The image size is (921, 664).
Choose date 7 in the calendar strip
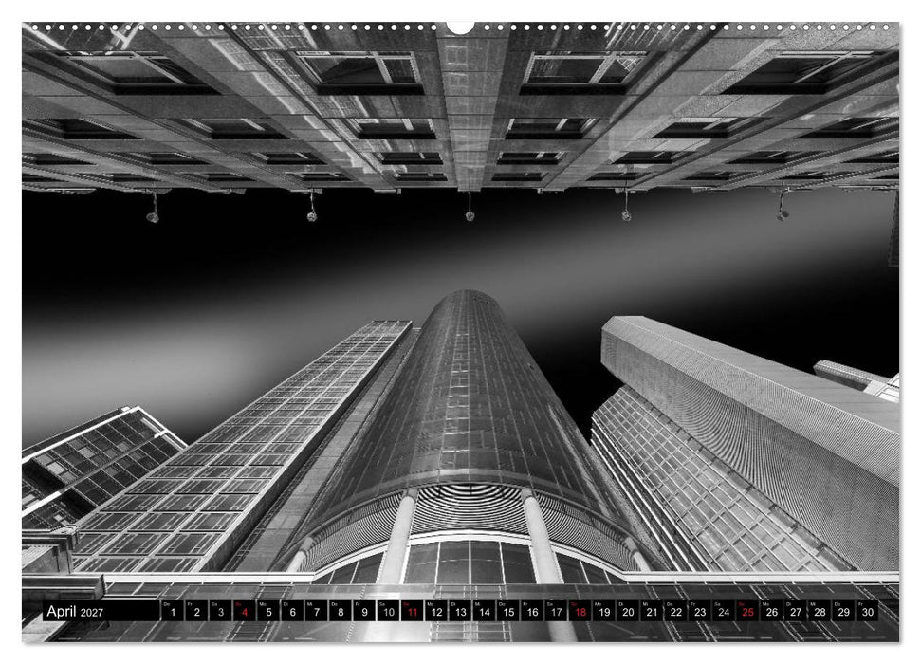(x=316, y=611)
